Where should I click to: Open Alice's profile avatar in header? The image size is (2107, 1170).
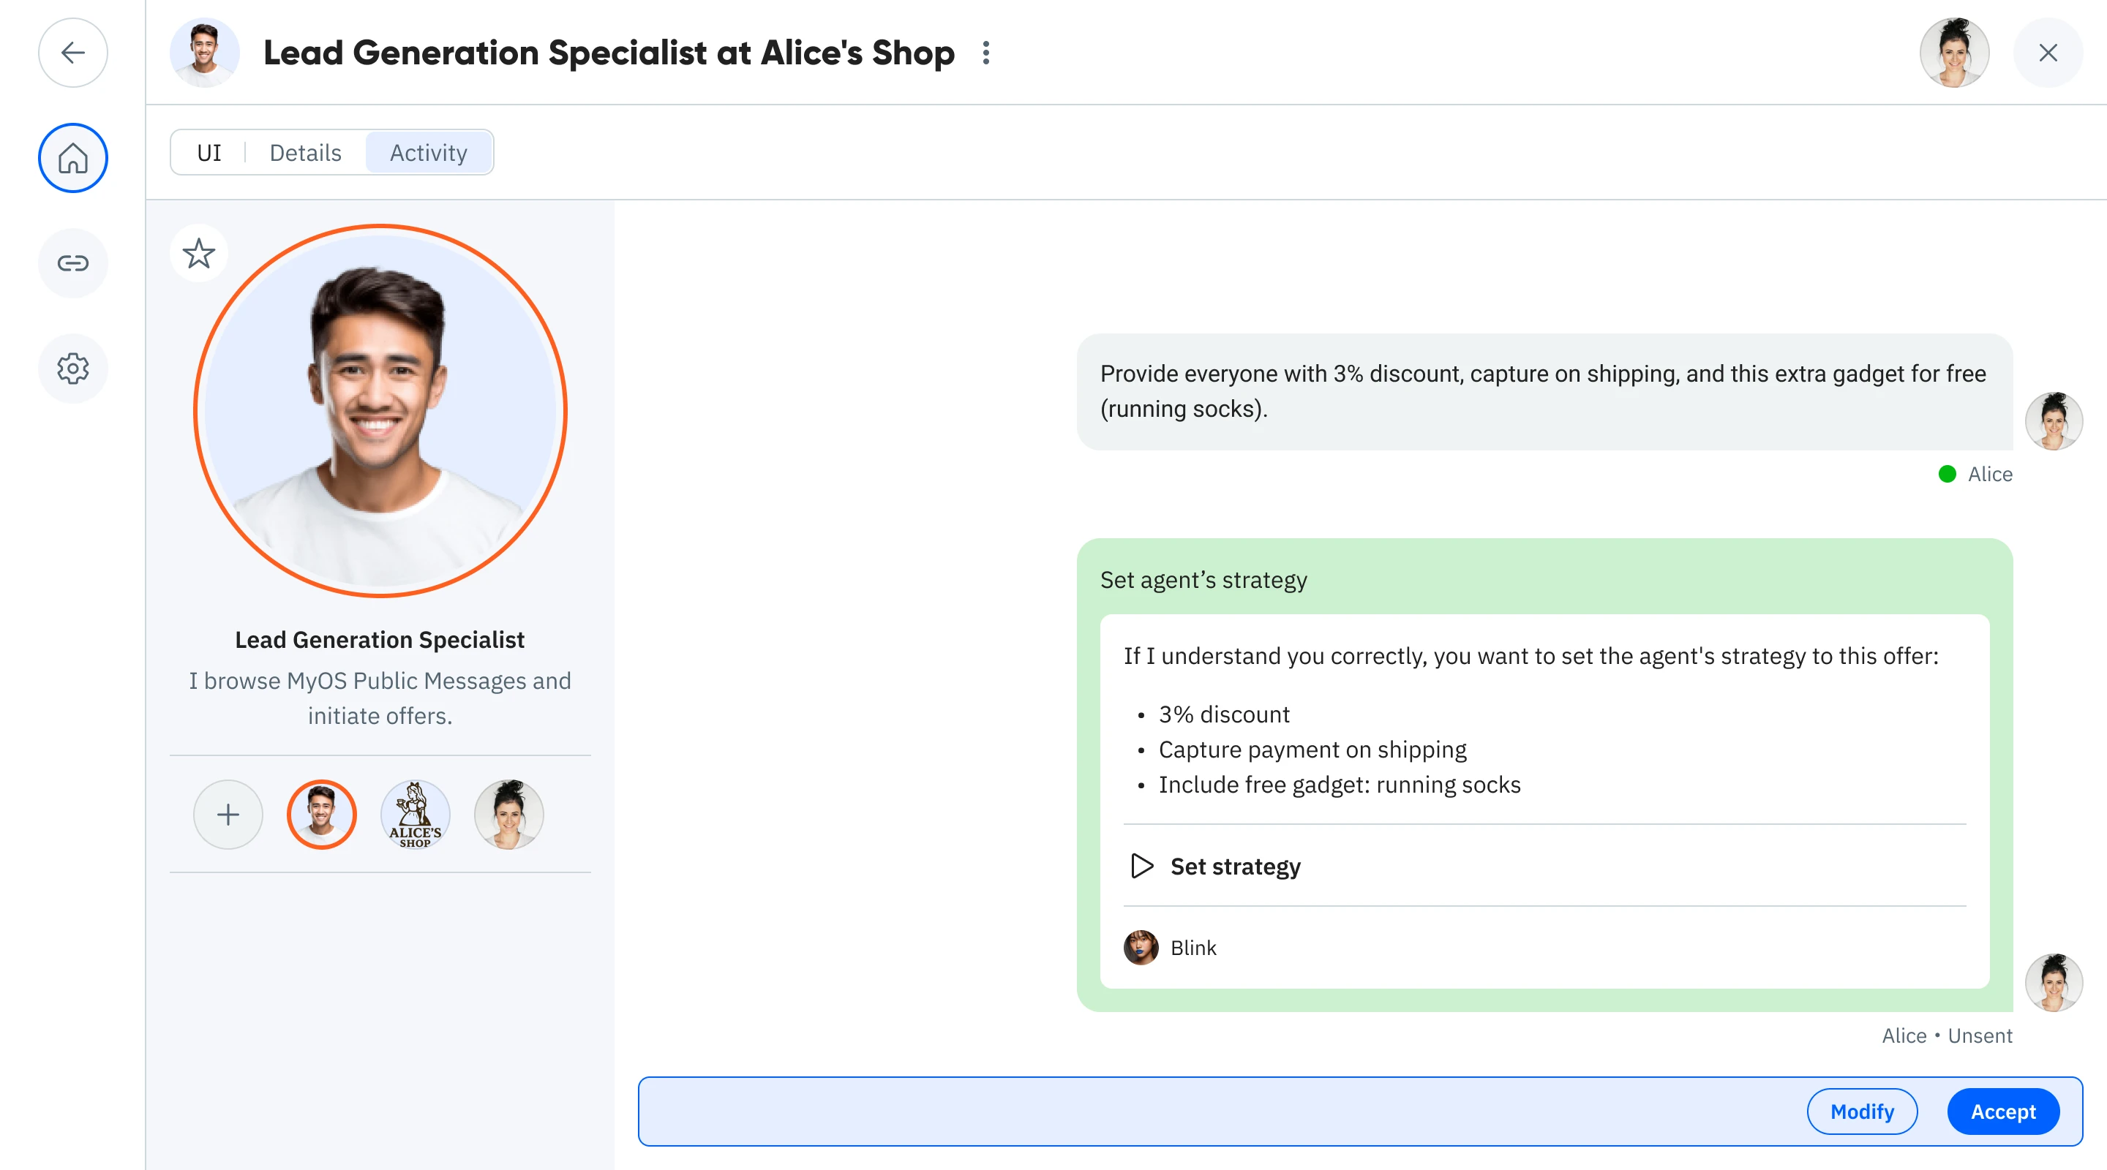click(x=1954, y=53)
